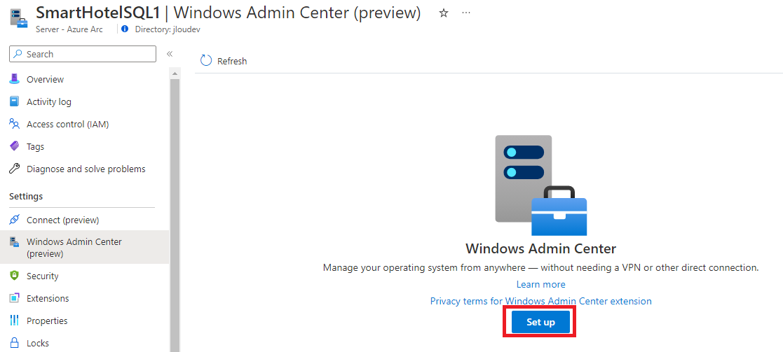The width and height of the screenshot is (783, 352).
Task: Click the Connect plug icon
Action: [15, 219]
